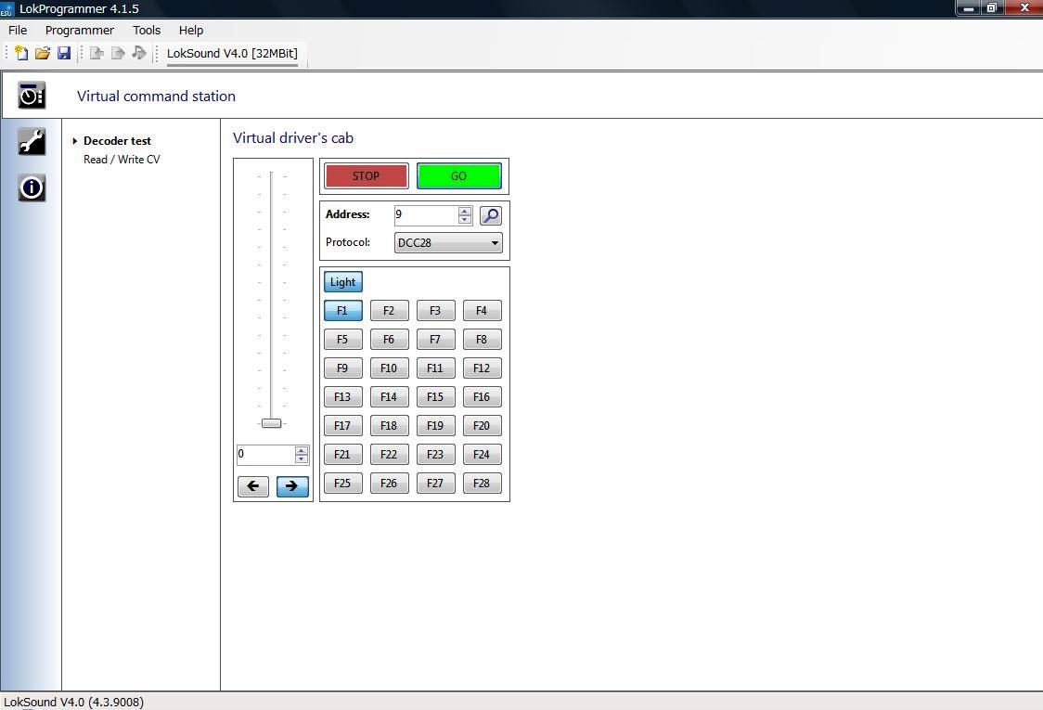The image size is (1043, 710).
Task: Click the Save disk icon
Action: pyautogui.click(x=64, y=53)
